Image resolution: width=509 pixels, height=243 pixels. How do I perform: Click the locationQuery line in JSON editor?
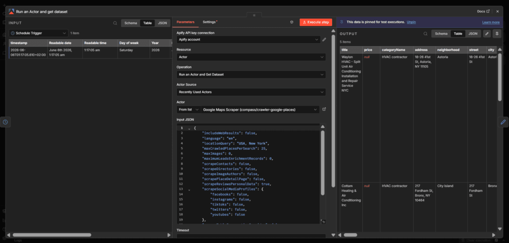[236, 143]
